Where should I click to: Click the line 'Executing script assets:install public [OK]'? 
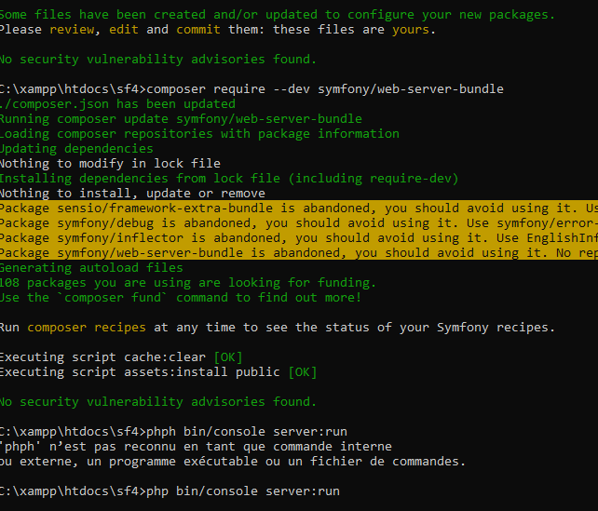[158, 372]
